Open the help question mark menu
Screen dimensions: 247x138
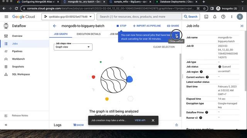tap(223, 16)
